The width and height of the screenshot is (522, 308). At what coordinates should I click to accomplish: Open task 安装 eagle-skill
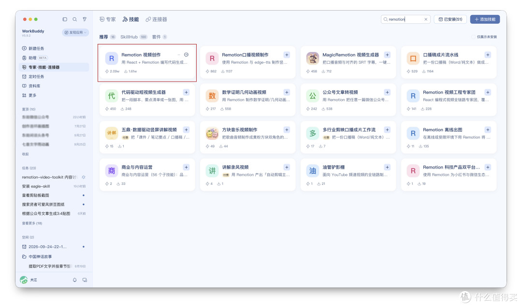54,186
